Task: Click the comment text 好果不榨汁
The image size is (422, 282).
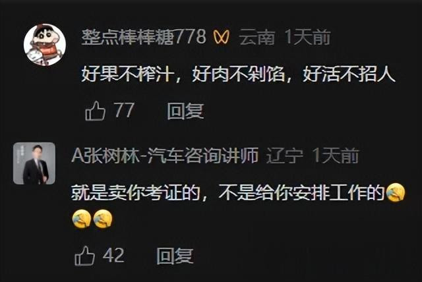Action: (x=127, y=74)
